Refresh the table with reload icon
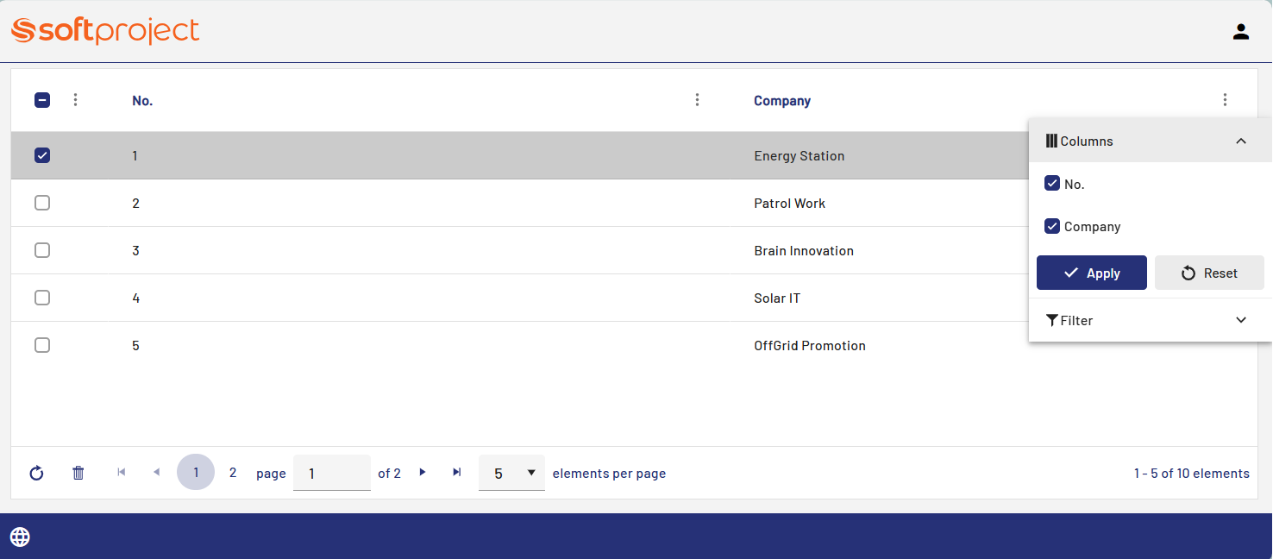The width and height of the screenshot is (1273, 559). (x=36, y=473)
